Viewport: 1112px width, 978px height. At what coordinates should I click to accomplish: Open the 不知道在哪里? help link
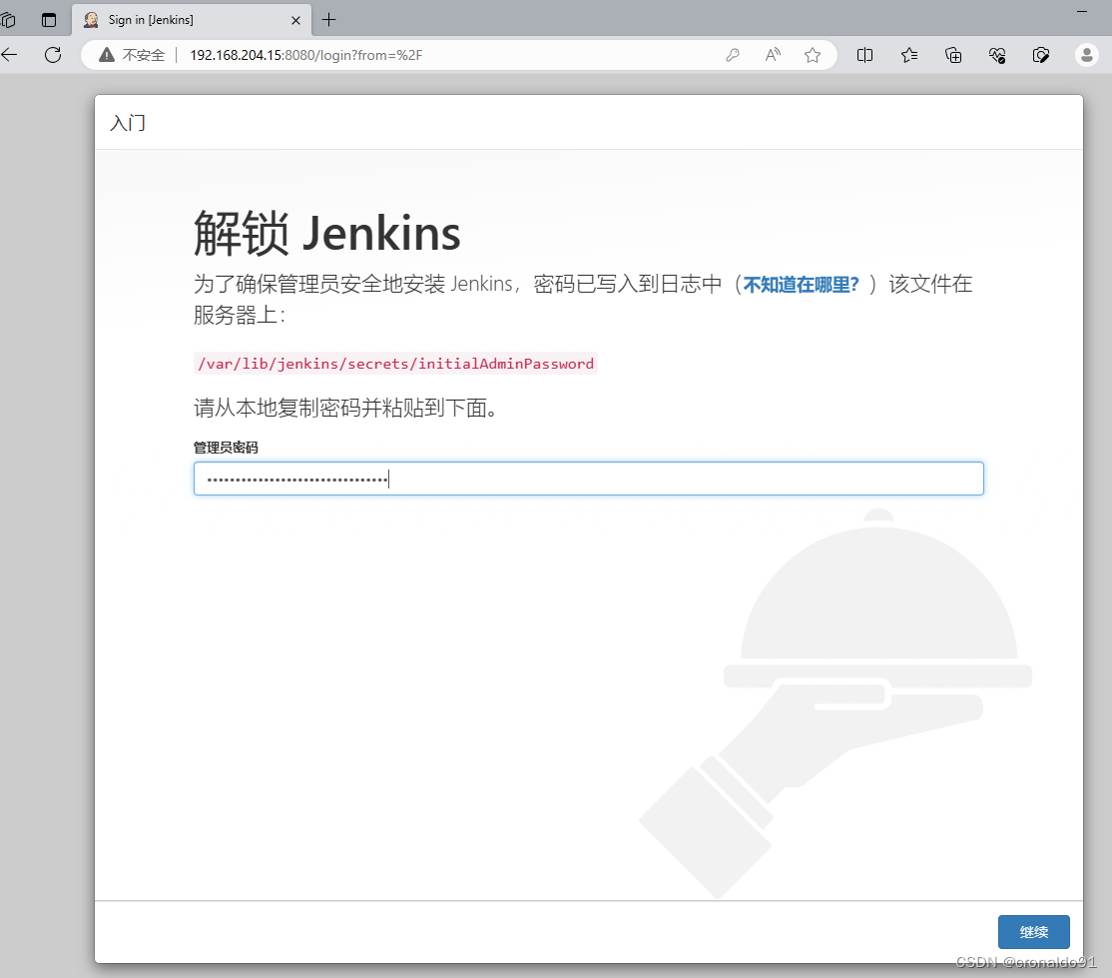(801, 285)
